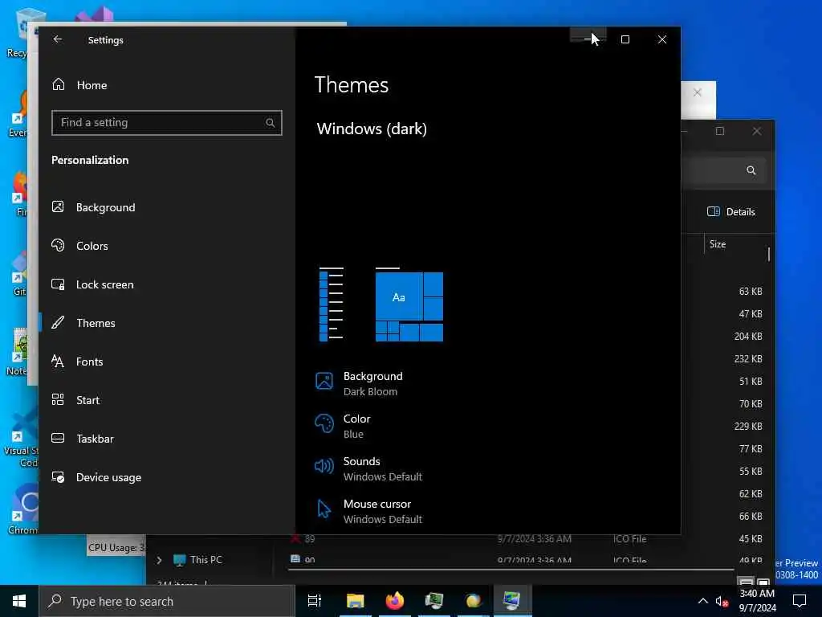Open Task View from the taskbar

tap(315, 601)
